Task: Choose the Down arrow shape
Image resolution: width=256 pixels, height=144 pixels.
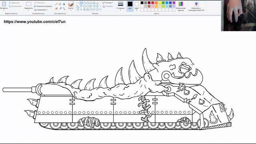Action: pyautogui.click(x=78, y=9)
